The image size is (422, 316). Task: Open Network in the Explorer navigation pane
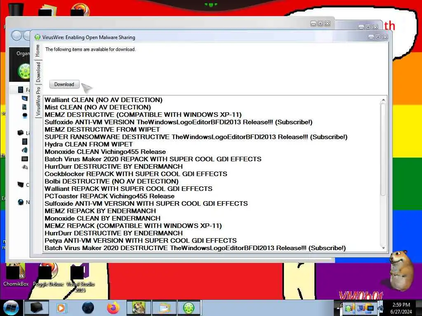tap(23, 202)
